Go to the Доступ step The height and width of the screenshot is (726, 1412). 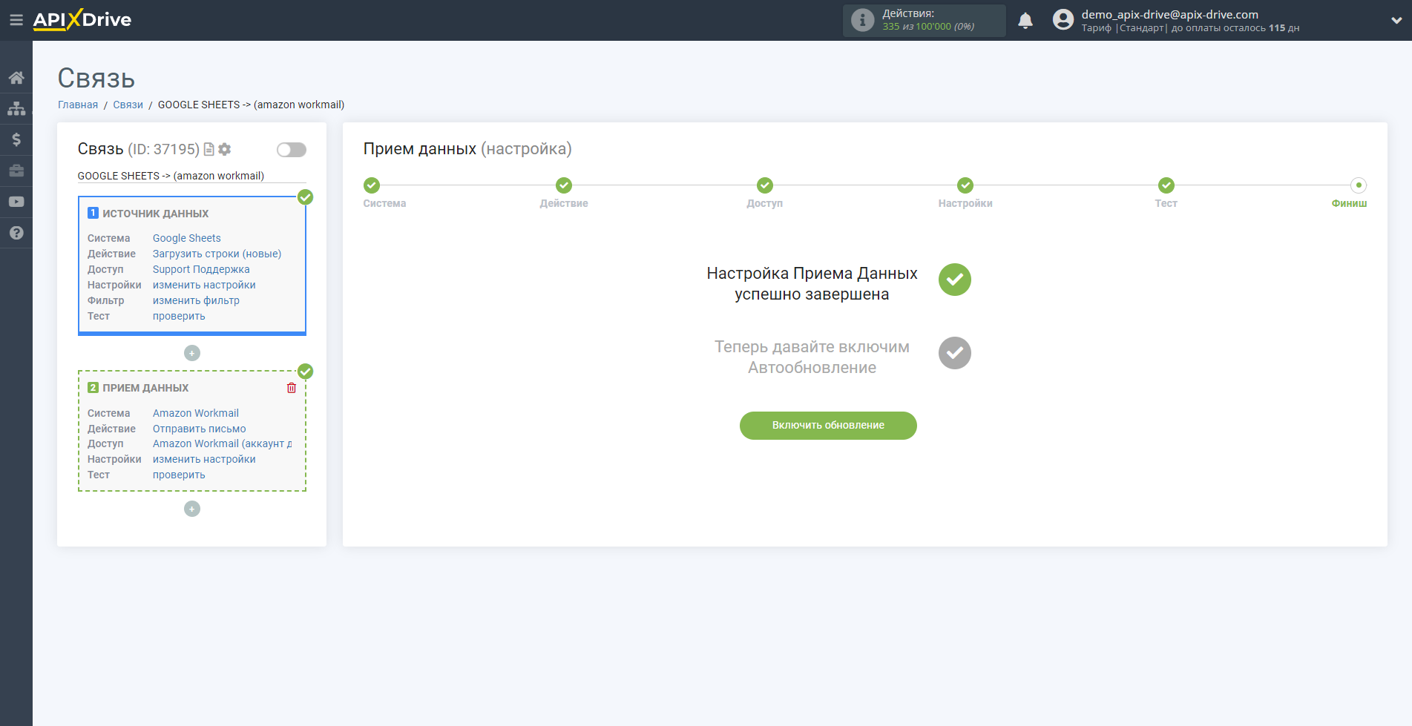[765, 185]
